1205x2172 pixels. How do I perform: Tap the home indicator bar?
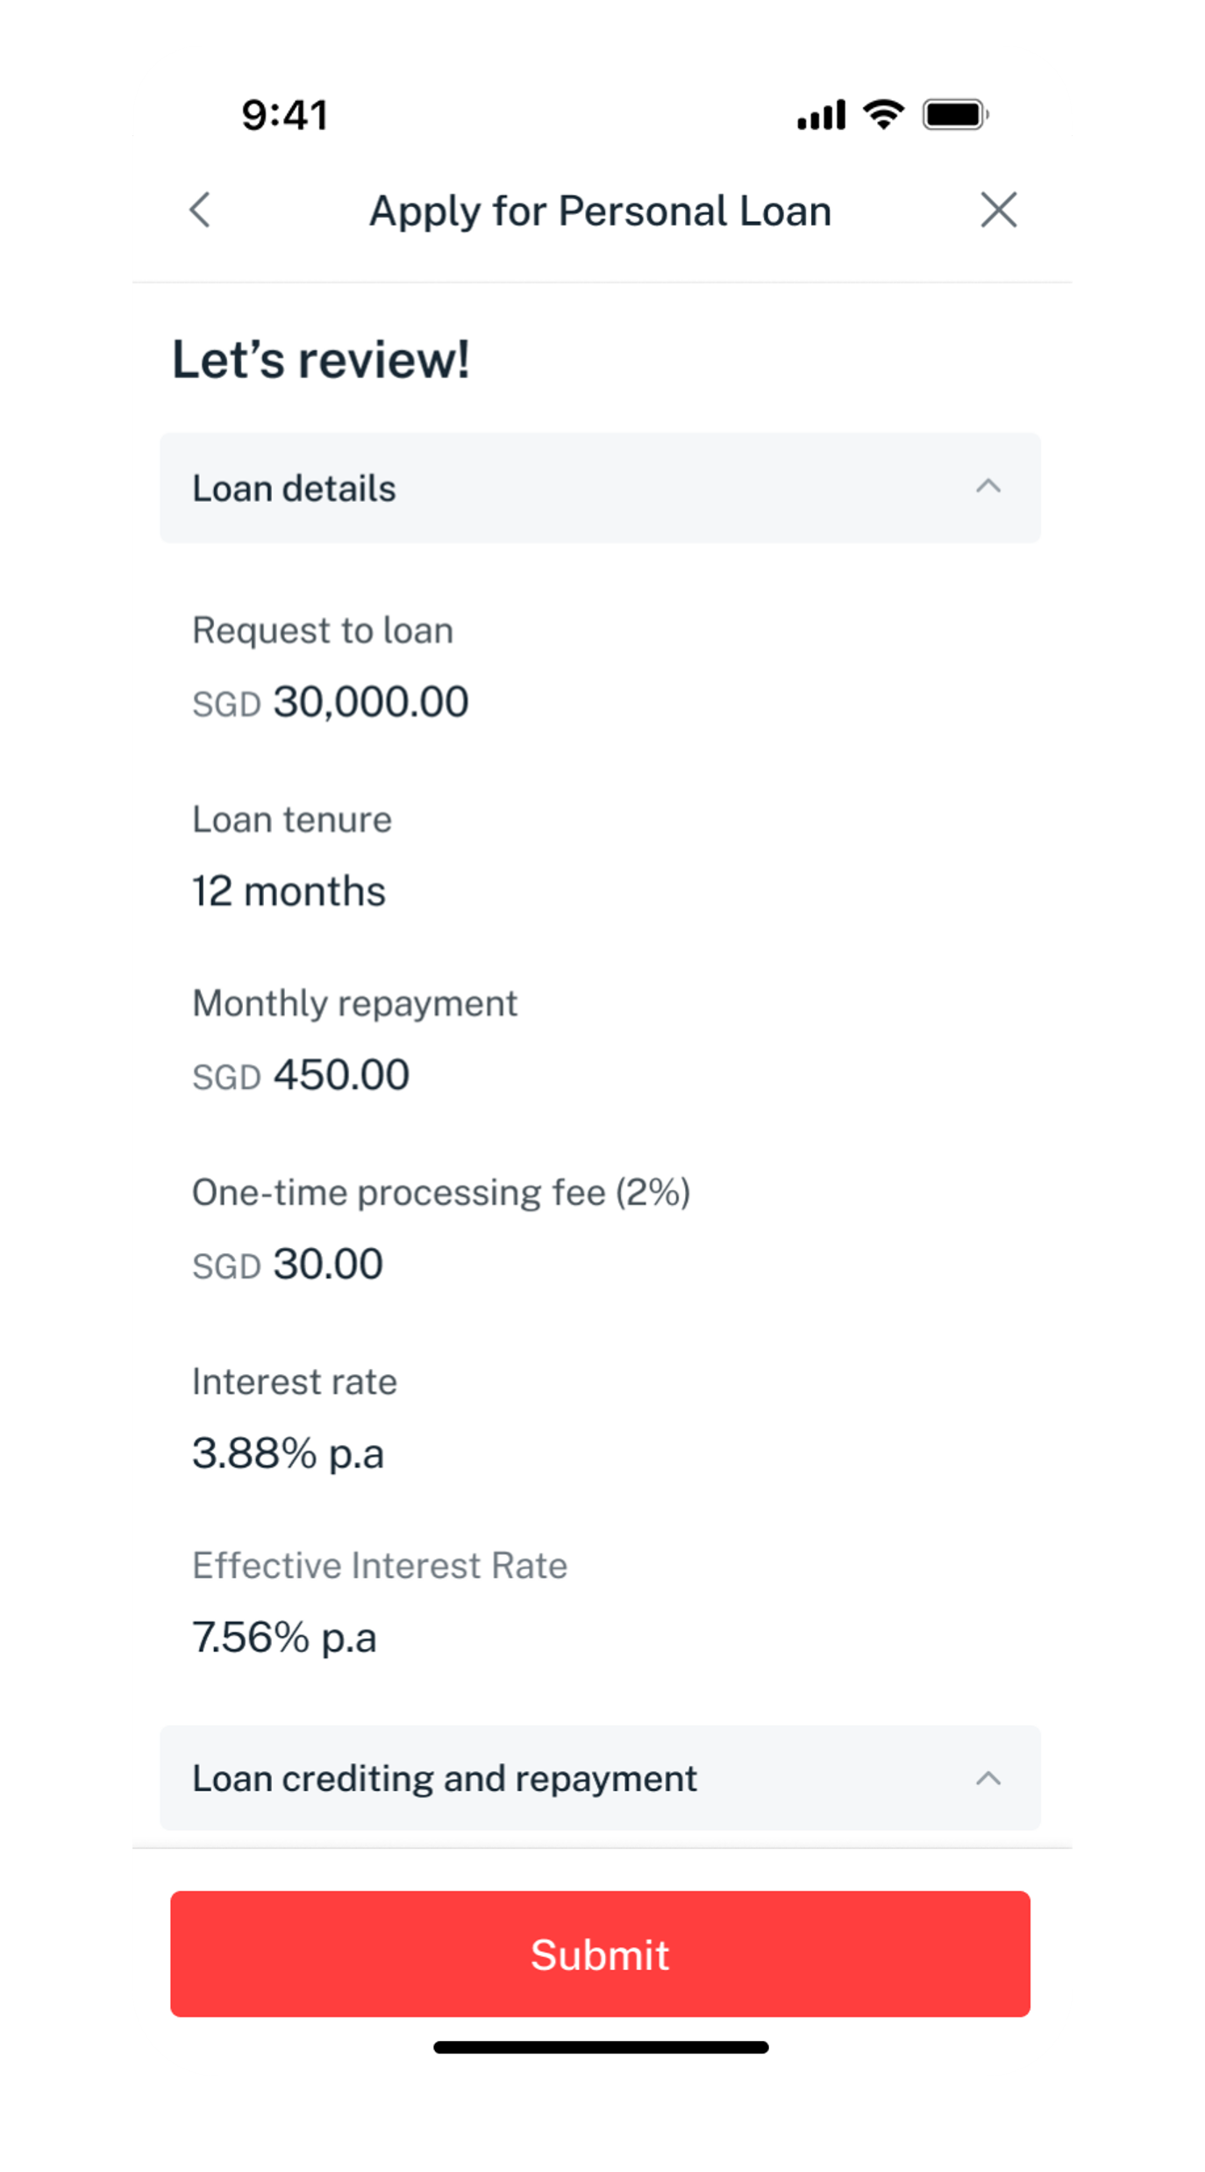click(601, 2047)
